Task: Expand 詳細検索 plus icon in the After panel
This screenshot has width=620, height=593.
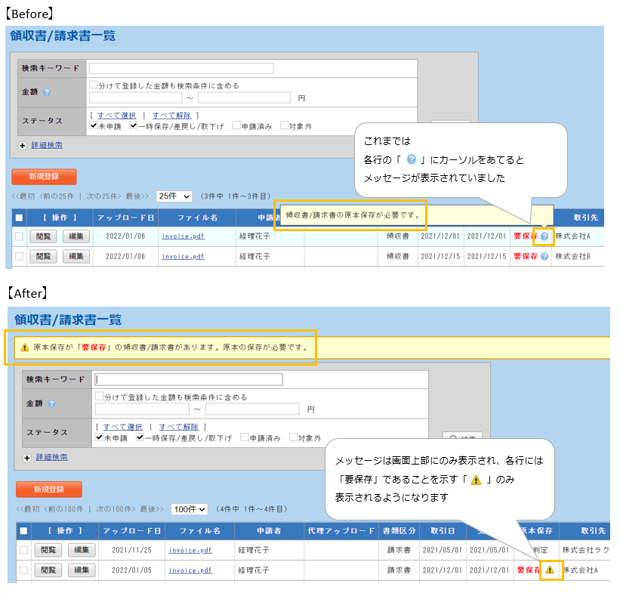Action: point(27,457)
